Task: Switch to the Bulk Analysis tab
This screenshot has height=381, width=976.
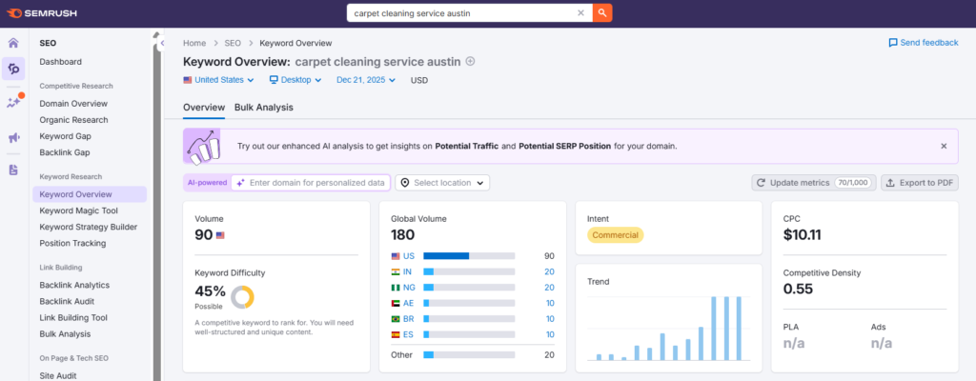Action: click(264, 107)
